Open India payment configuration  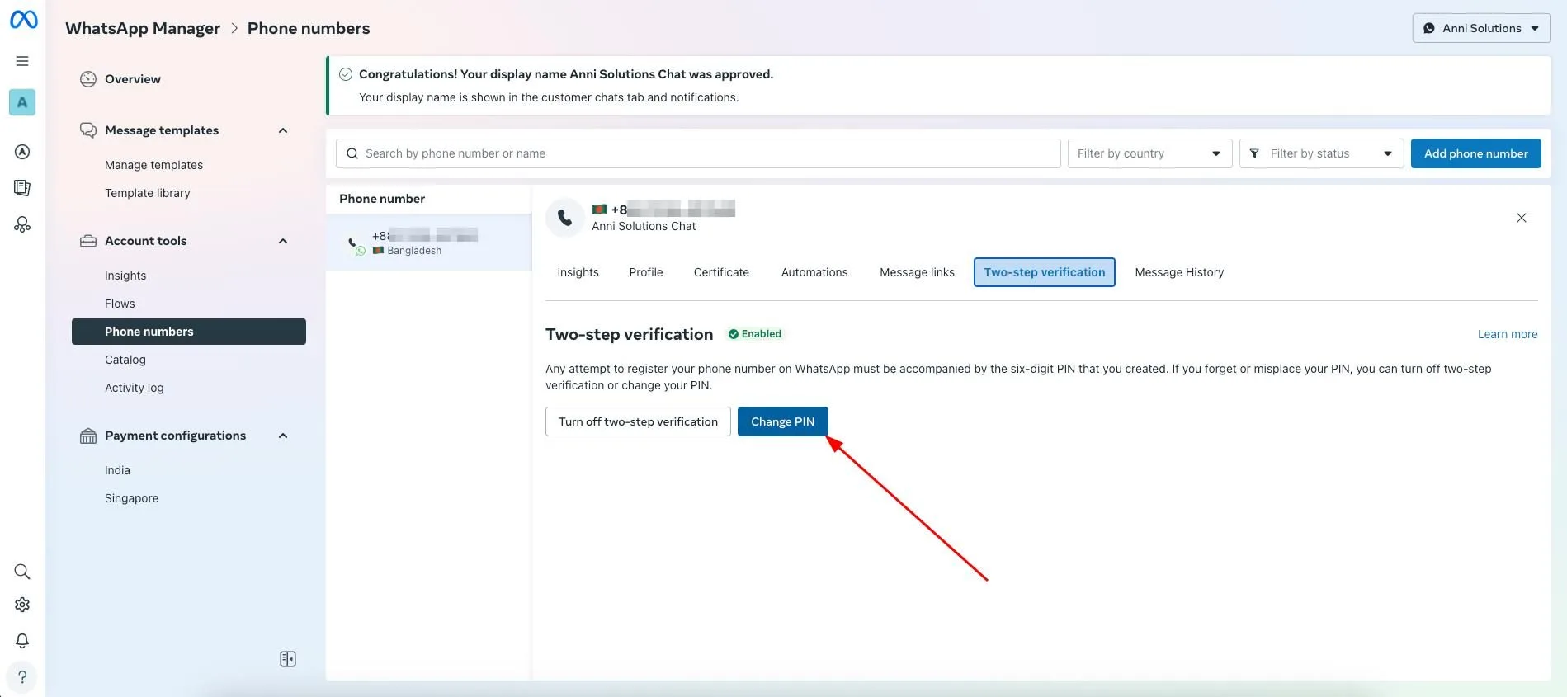pos(117,470)
